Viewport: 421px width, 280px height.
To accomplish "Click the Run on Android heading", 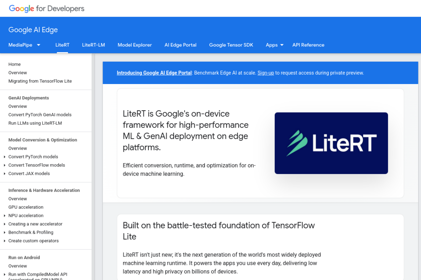I will (x=24, y=257).
